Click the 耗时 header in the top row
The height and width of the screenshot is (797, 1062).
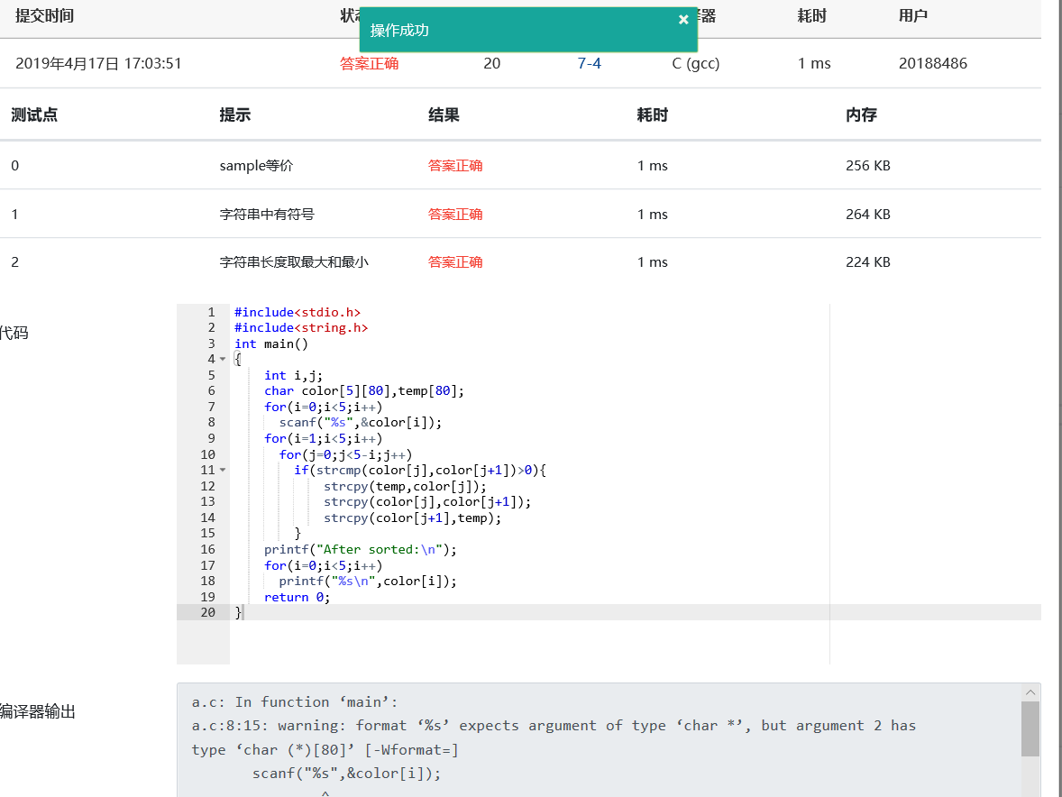(x=812, y=16)
